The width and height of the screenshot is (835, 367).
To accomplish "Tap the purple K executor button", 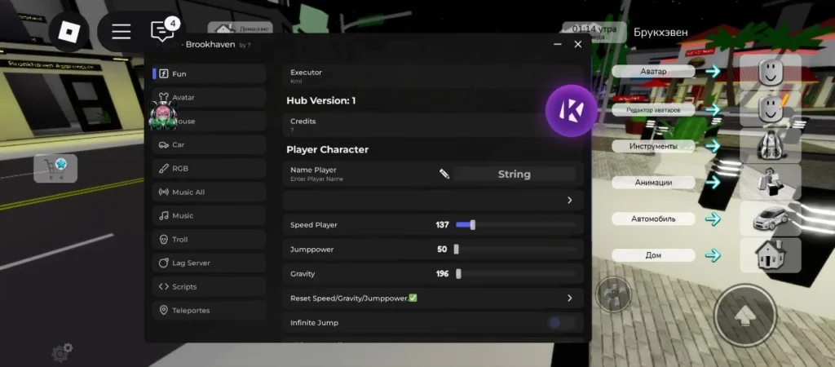I will [570, 110].
